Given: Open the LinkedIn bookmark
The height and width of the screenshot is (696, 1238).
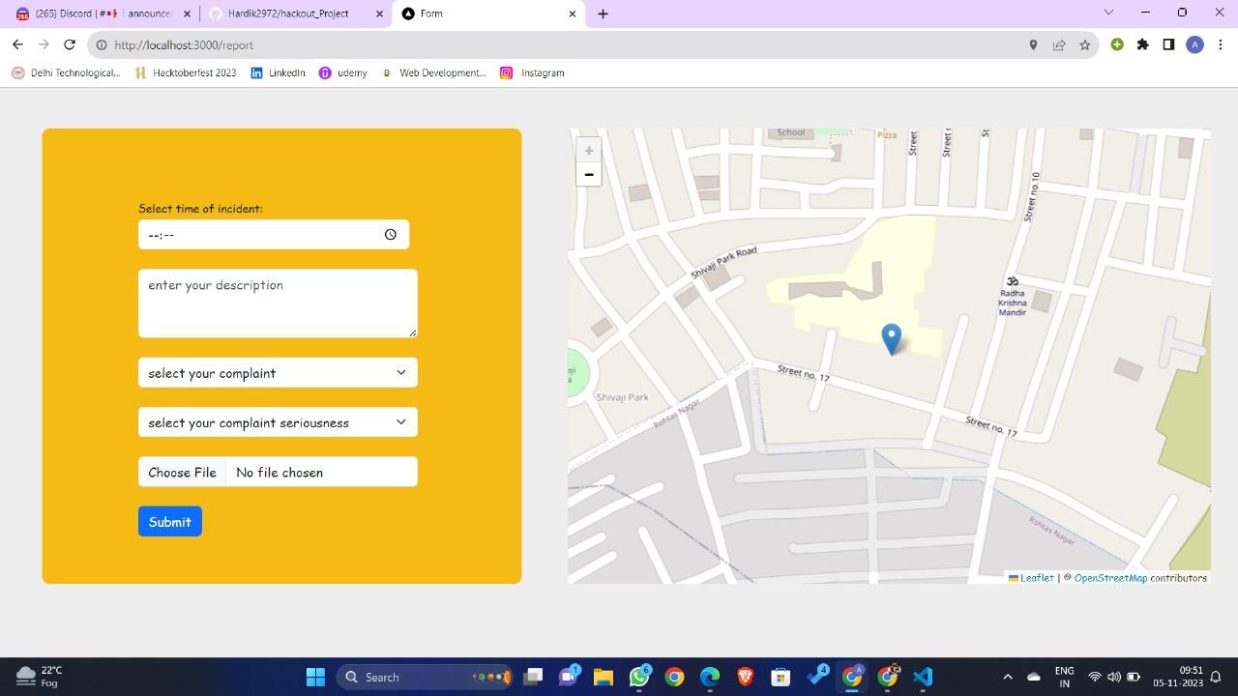Looking at the screenshot, I should click(278, 72).
